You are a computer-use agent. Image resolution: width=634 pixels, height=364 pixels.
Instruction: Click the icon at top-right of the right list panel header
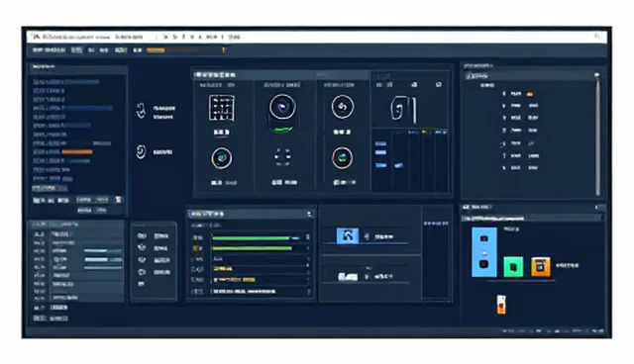pyautogui.click(x=596, y=75)
